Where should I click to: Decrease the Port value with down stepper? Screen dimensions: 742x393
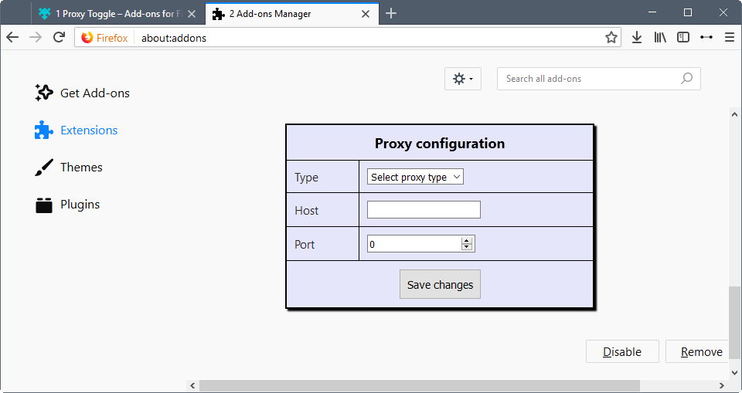[x=467, y=247]
